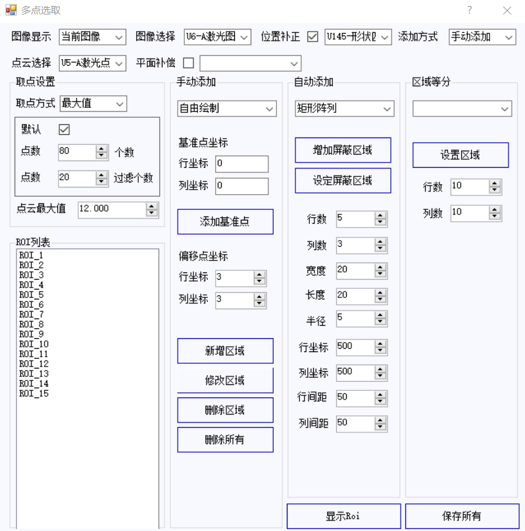The image size is (525, 531).
Task: Click the 点云最大值 spinner arrows
Action: (152, 209)
